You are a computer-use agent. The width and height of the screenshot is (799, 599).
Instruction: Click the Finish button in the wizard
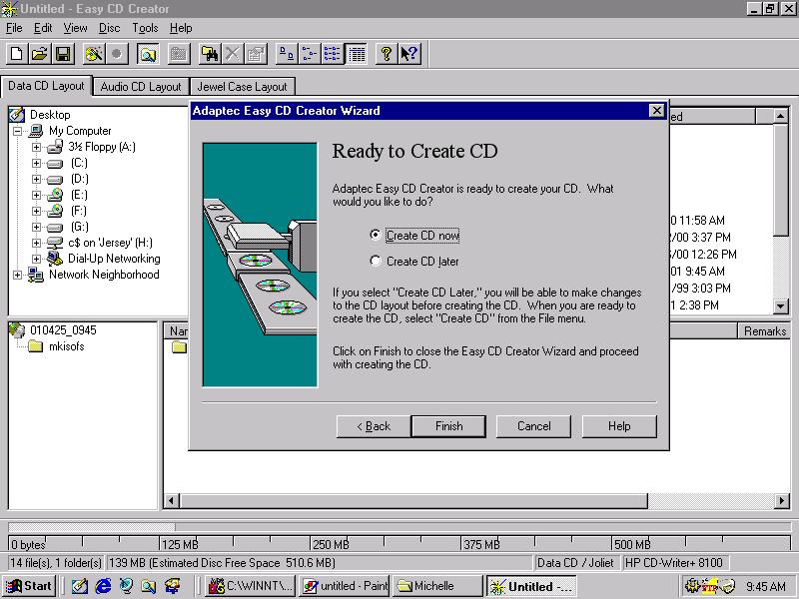[x=448, y=426]
